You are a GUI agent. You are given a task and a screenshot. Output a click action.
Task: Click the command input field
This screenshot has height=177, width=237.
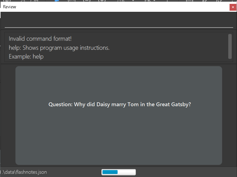point(119,21)
